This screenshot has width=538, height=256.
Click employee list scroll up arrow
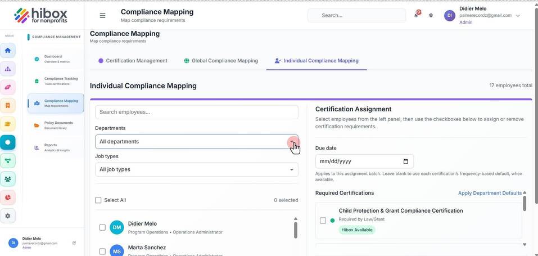point(295,218)
